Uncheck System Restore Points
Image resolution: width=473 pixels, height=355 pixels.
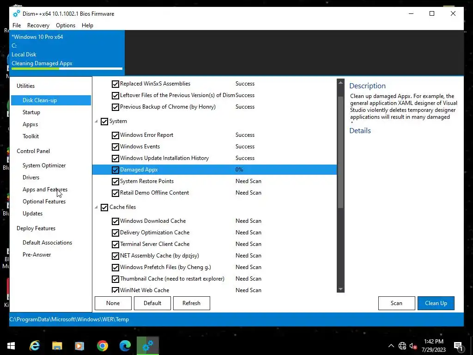(115, 181)
